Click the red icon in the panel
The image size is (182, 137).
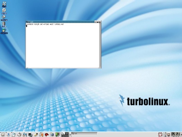[47, 135]
